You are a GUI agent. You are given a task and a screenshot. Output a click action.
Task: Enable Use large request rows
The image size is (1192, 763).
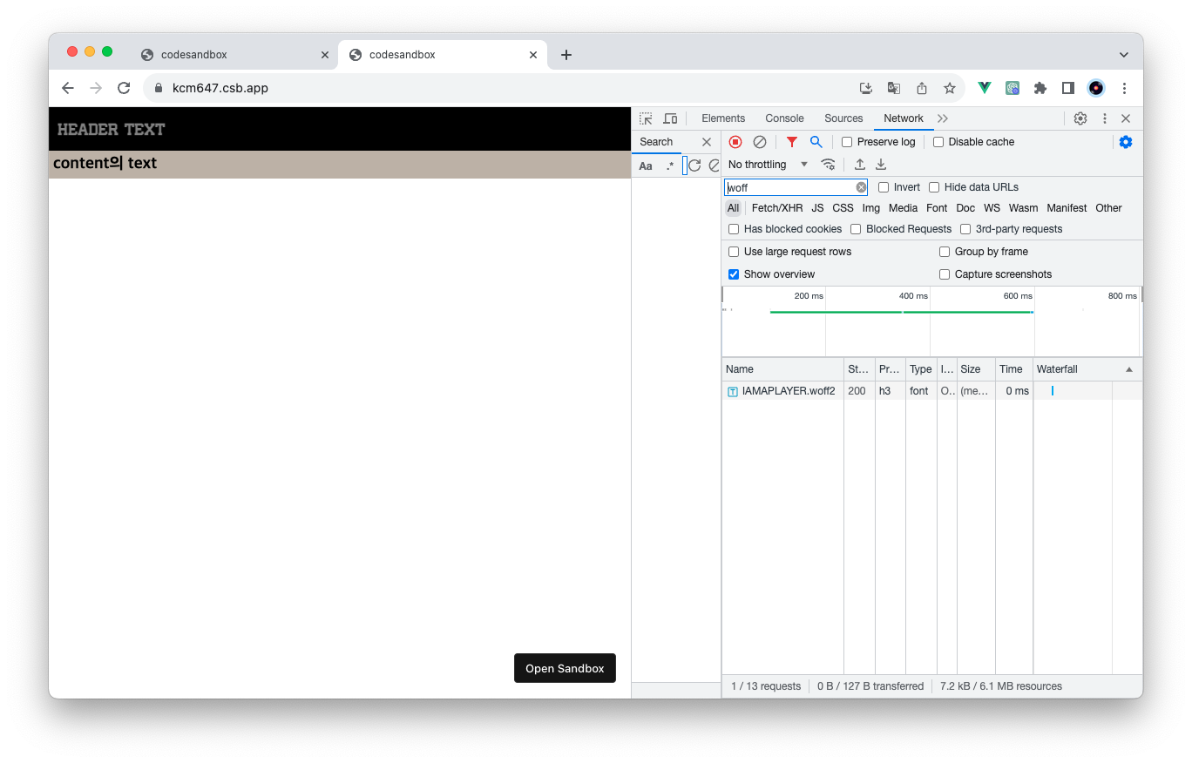pyautogui.click(x=734, y=252)
